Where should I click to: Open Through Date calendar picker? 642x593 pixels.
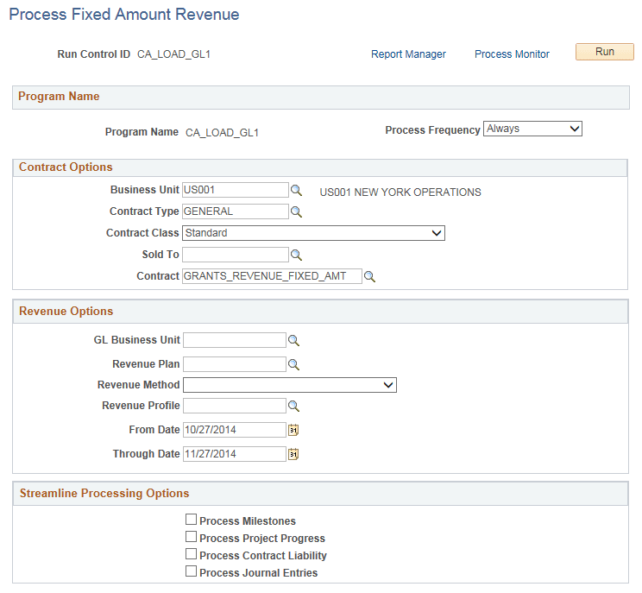(x=293, y=454)
